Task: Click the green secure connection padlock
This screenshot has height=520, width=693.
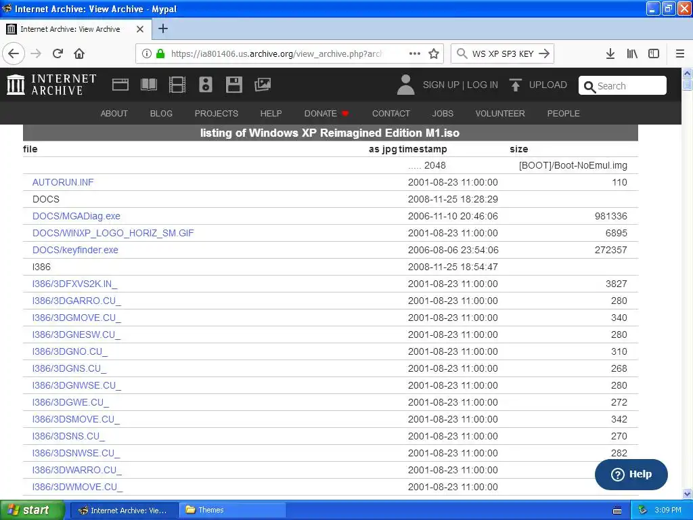Action: point(160,53)
